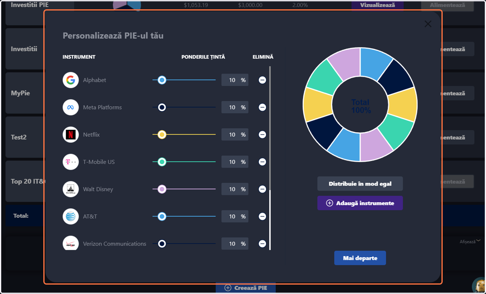Click the Mai departe button

[360, 258]
